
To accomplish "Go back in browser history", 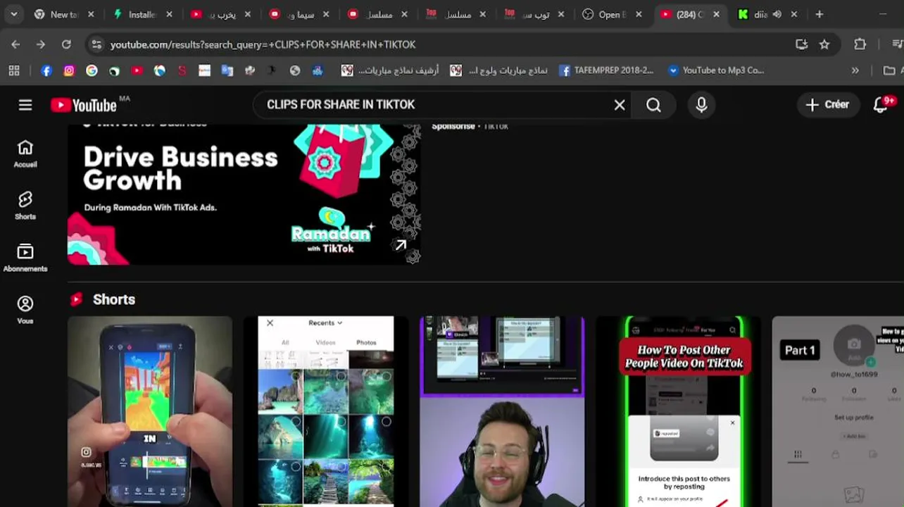I will tap(15, 44).
